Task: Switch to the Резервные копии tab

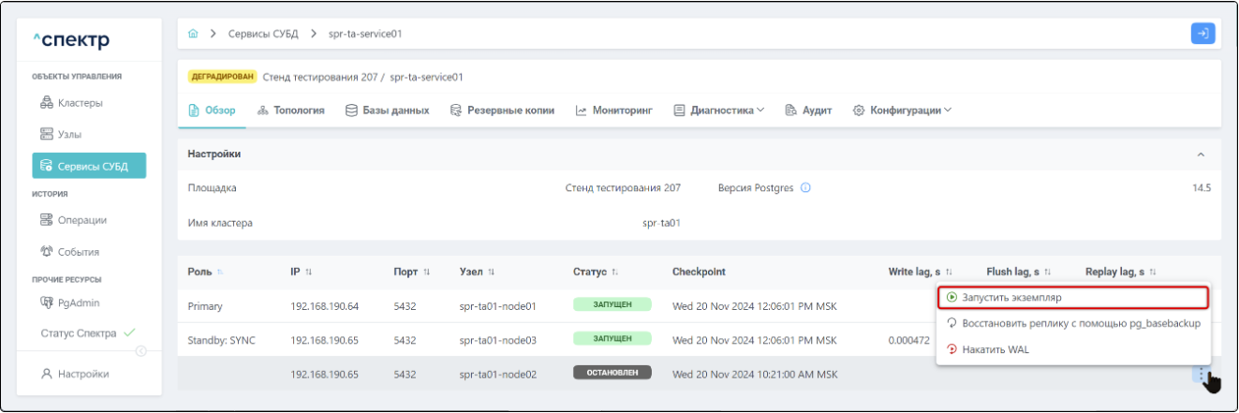Action: [x=502, y=111]
